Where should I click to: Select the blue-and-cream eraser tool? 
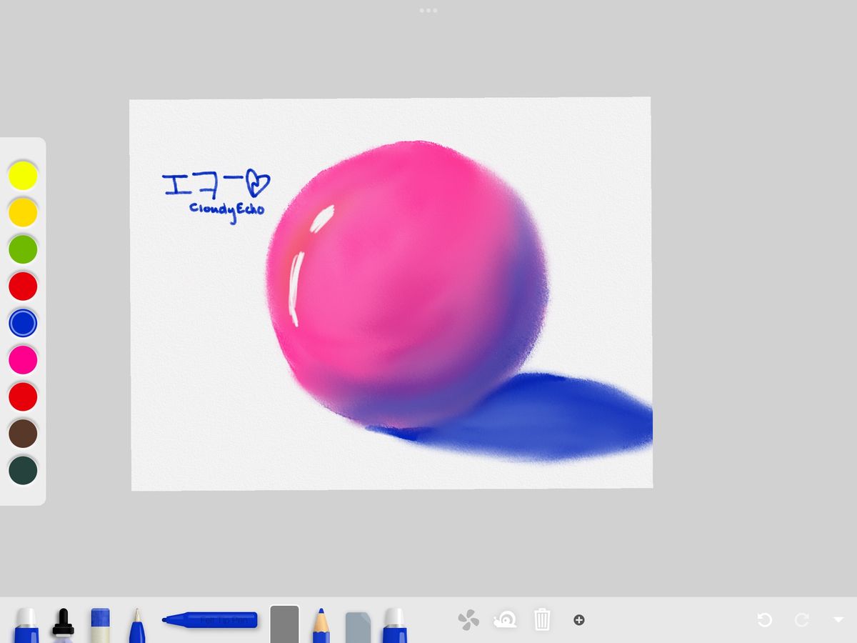101,625
